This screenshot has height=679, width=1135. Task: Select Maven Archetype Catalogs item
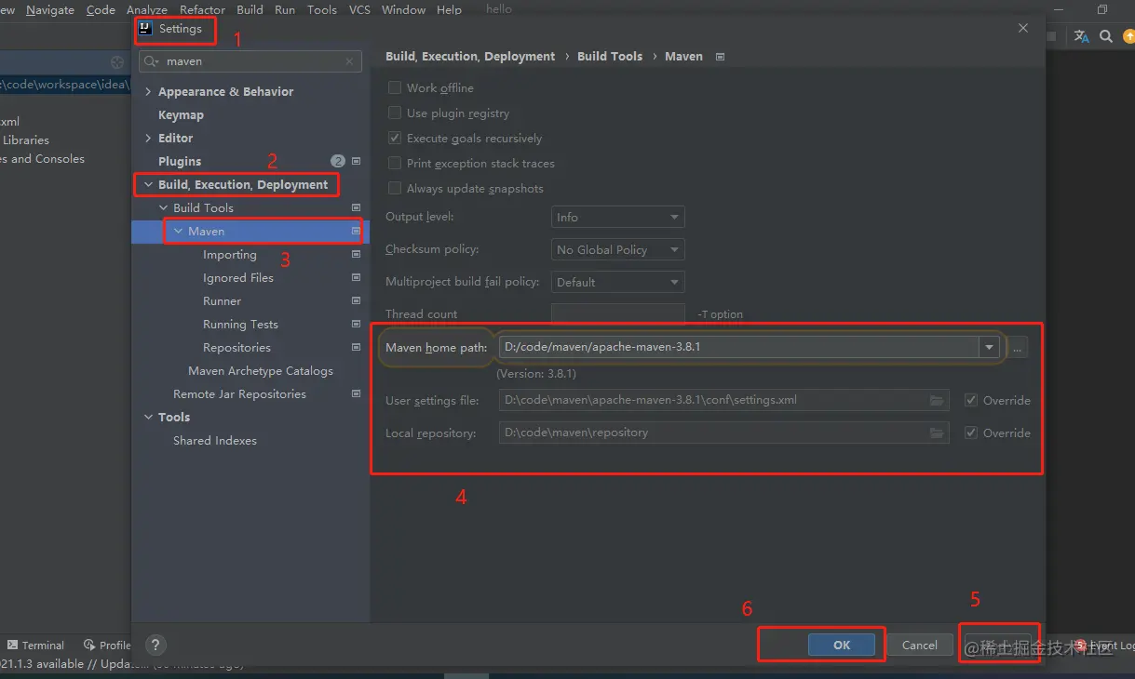coord(261,370)
